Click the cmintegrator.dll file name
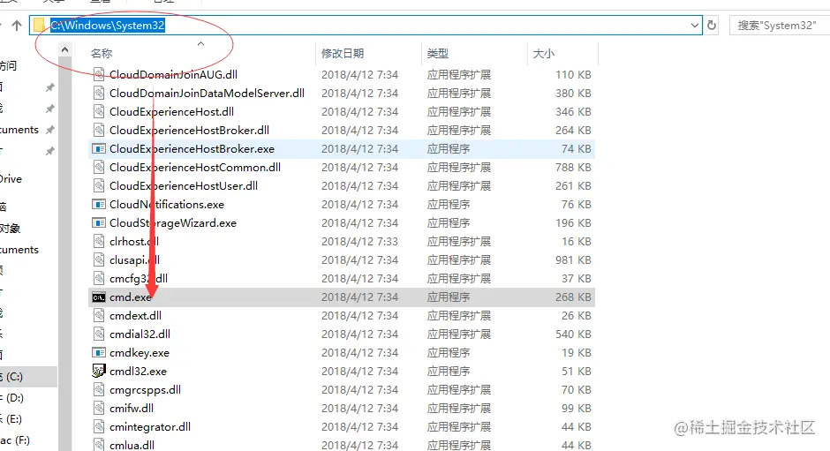The width and height of the screenshot is (830, 451). coord(150,426)
